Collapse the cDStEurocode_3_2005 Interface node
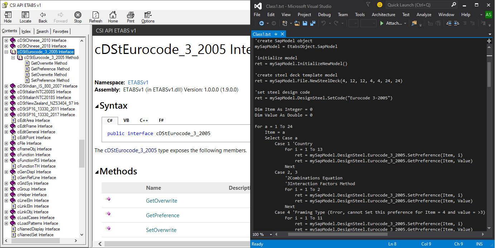This screenshot has height=248, width=495. click(6, 52)
